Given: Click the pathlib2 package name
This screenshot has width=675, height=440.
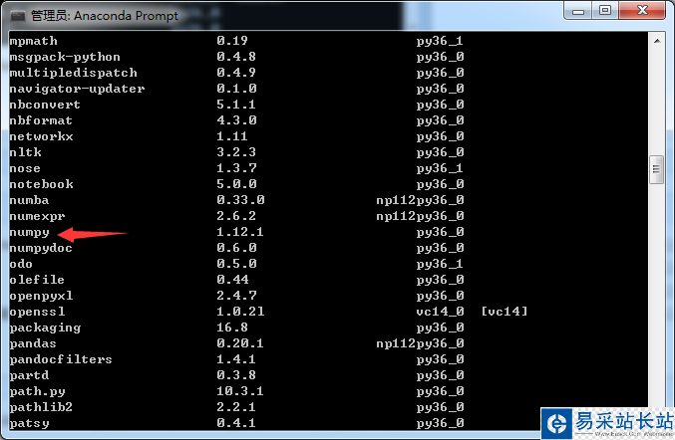Looking at the screenshot, I should point(41,407).
